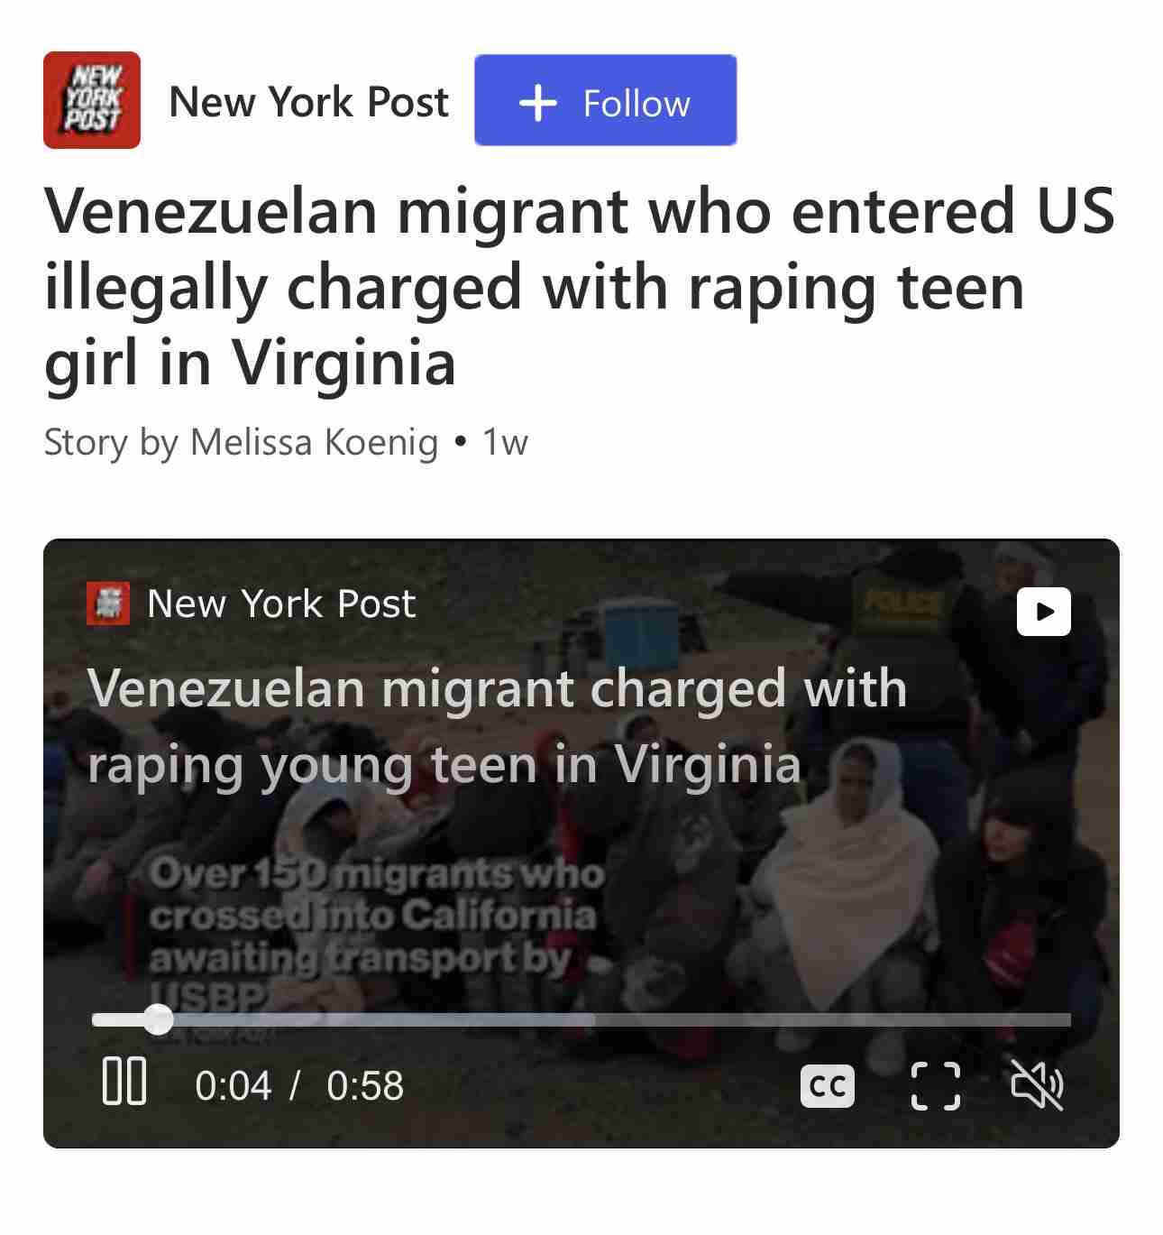Seek to the middle of video progress bar
Screen dimensions: 1163x1235
[x=581, y=1019]
